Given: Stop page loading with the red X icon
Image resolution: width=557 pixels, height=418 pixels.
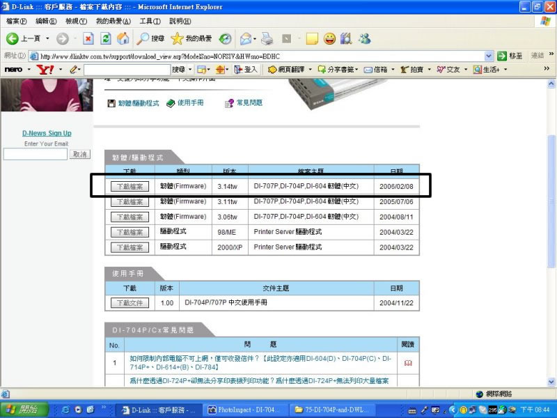Looking at the screenshot, I should click(x=88, y=38).
